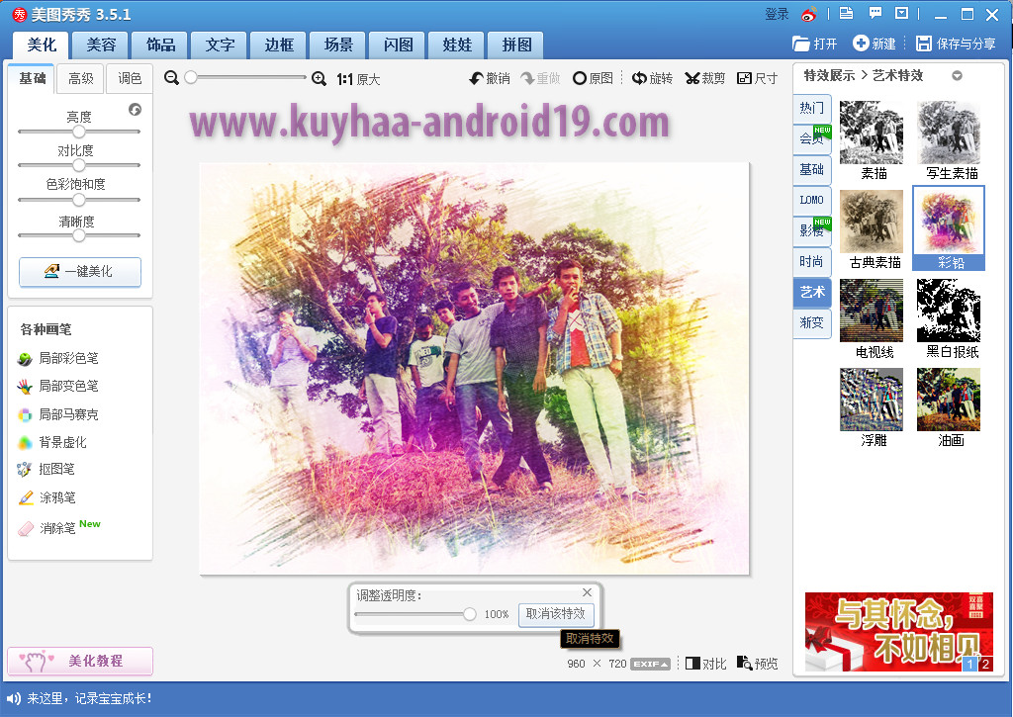This screenshot has width=1013, height=717.
Task: Toggle 对比 compare view
Action: [705, 664]
